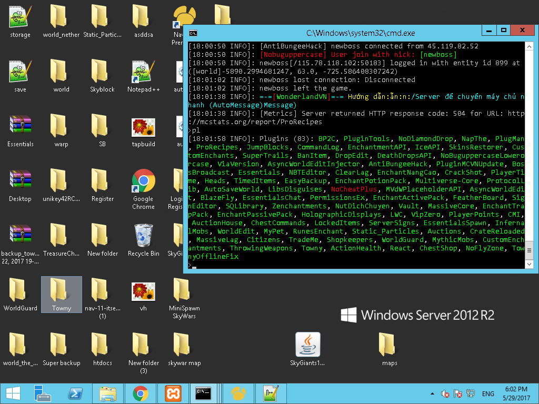Viewport: 539px width, 404px height.
Task: Open the Start menu
Action: coord(13,393)
